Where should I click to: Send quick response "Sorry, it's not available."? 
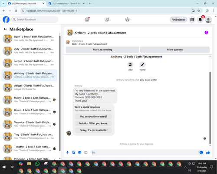pos(93,130)
